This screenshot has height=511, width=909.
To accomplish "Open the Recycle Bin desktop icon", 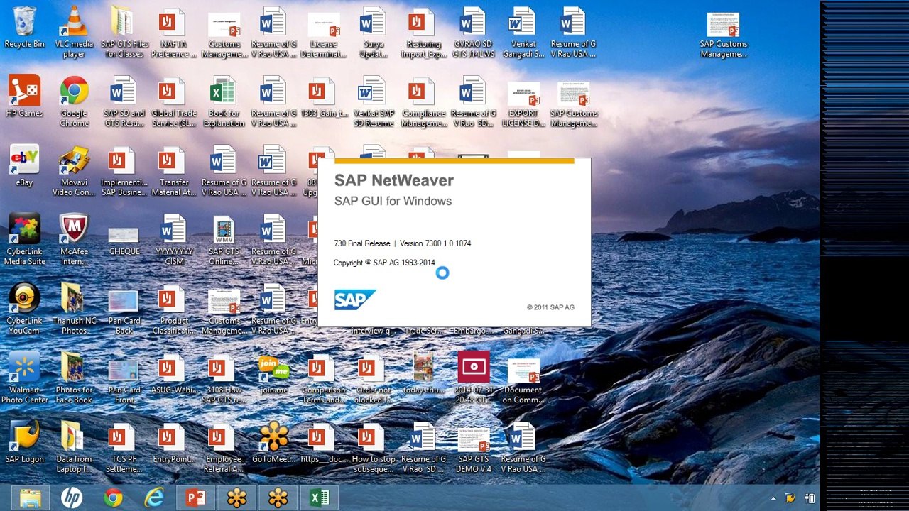I will (x=24, y=28).
